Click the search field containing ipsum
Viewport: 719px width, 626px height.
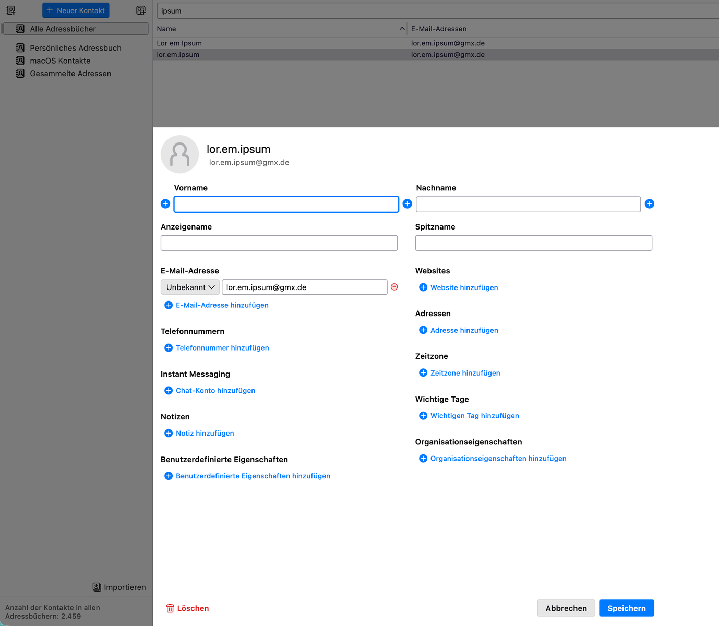[438, 11]
